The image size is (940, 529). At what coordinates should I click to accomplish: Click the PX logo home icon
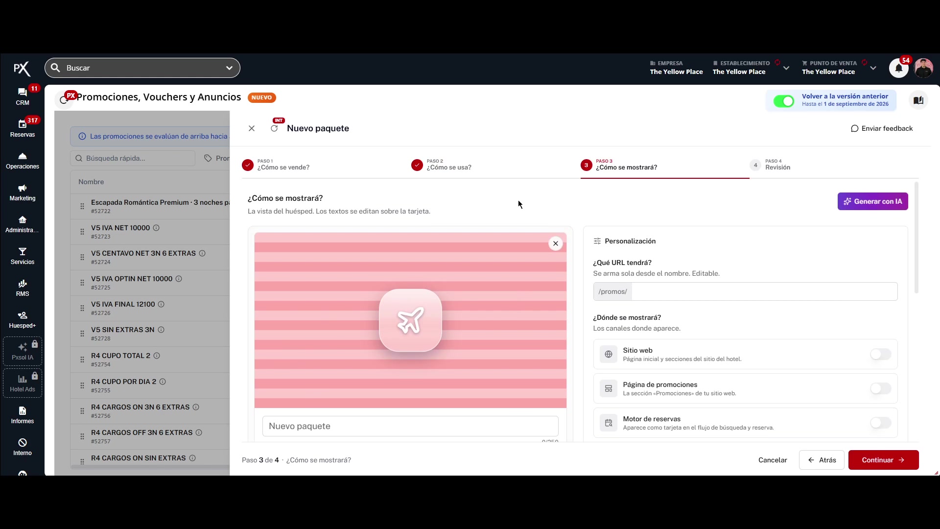click(22, 69)
